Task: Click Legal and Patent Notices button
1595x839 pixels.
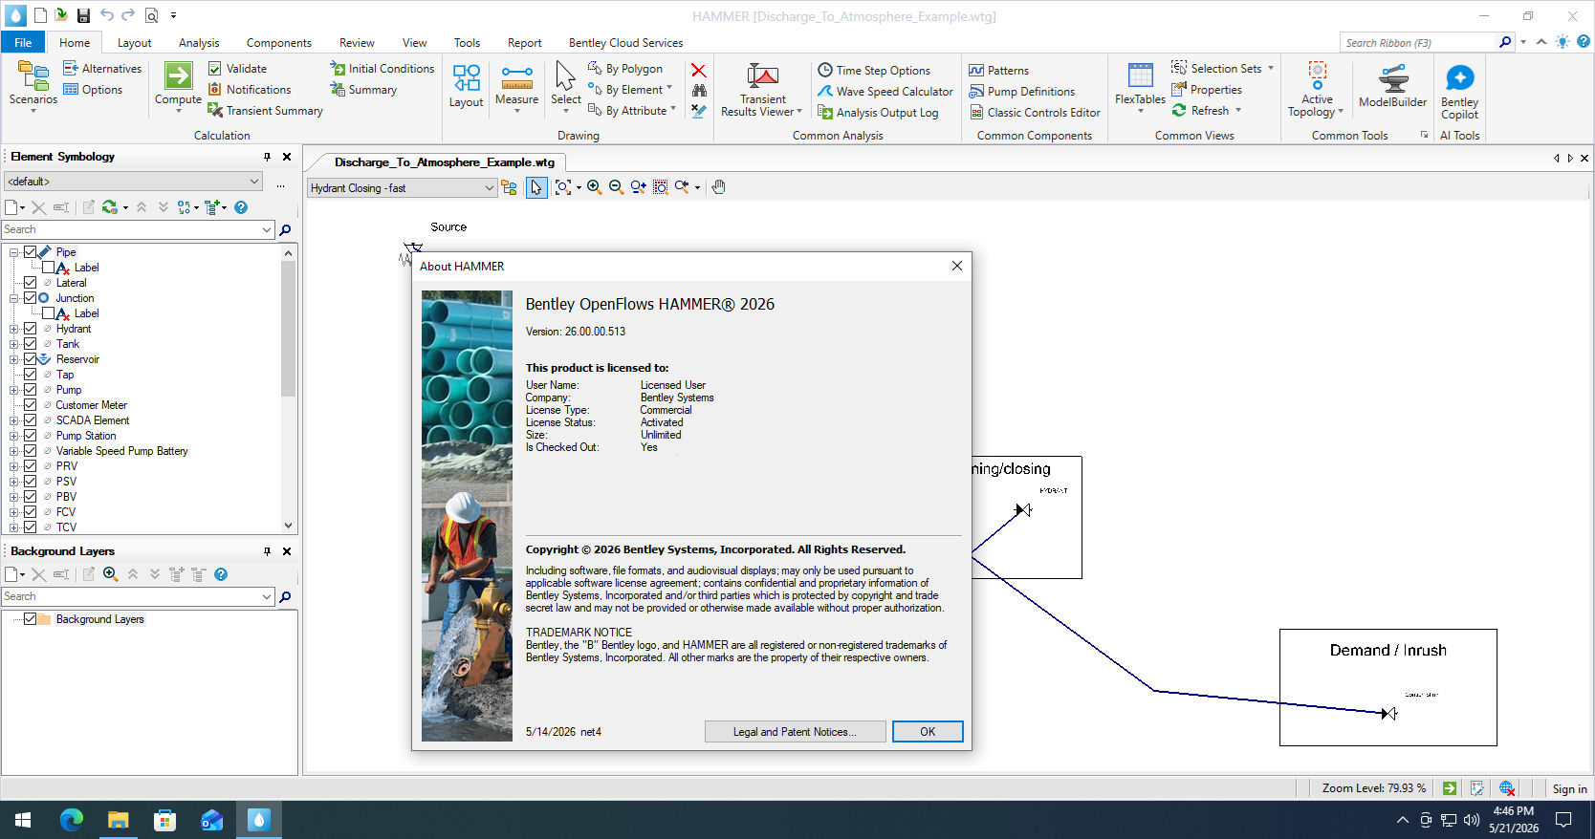Action: click(x=795, y=731)
